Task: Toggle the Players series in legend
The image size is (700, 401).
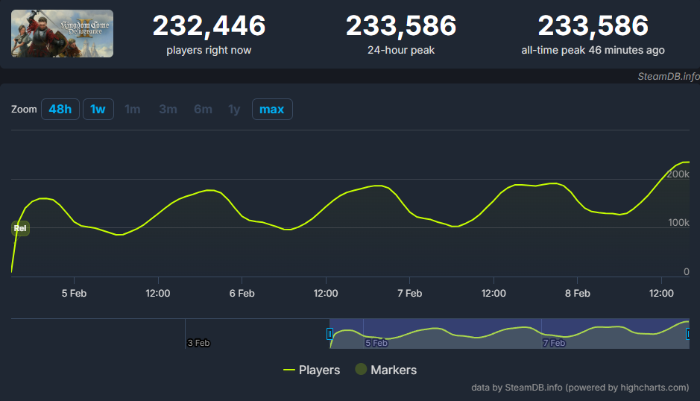Action: [312, 370]
